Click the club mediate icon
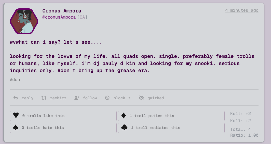271x144 pixels. (124, 128)
